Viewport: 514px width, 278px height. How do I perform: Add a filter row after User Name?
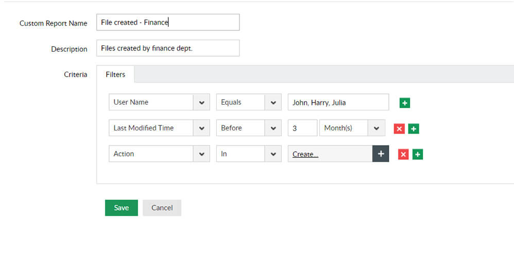405,103
